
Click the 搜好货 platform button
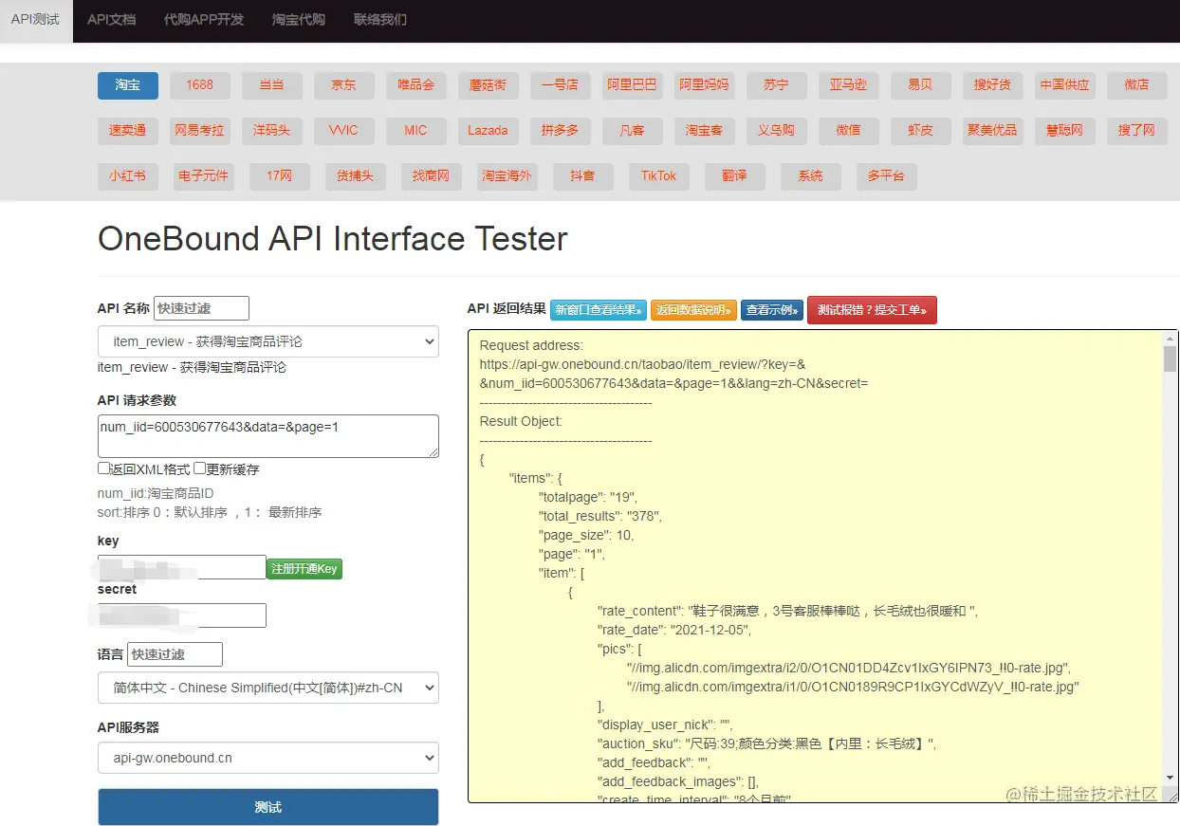pos(992,85)
